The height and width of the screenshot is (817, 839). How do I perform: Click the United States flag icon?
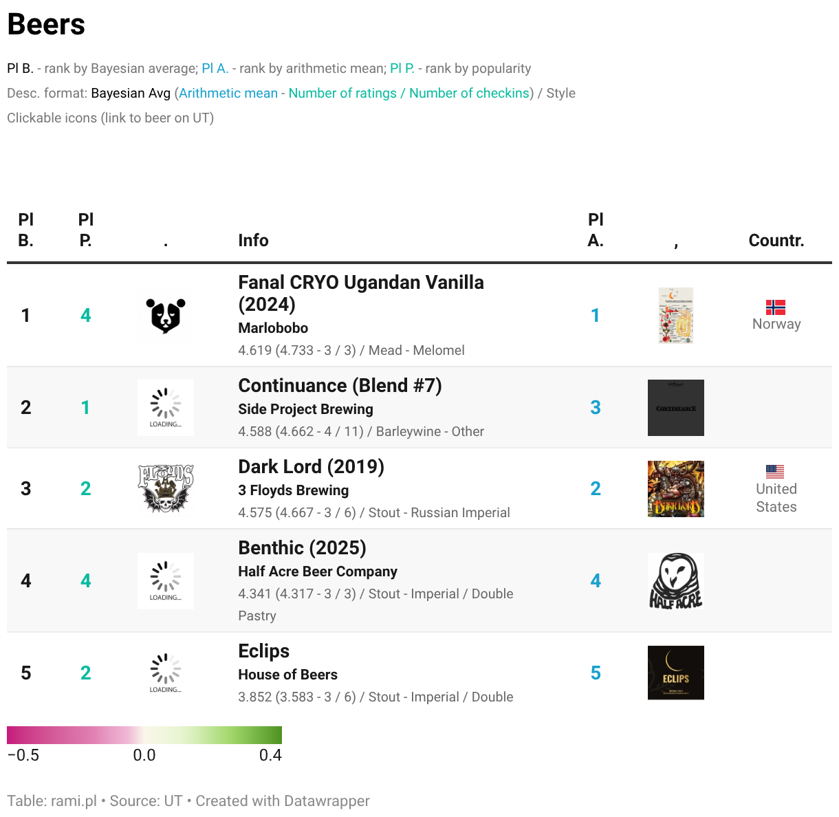point(775,471)
